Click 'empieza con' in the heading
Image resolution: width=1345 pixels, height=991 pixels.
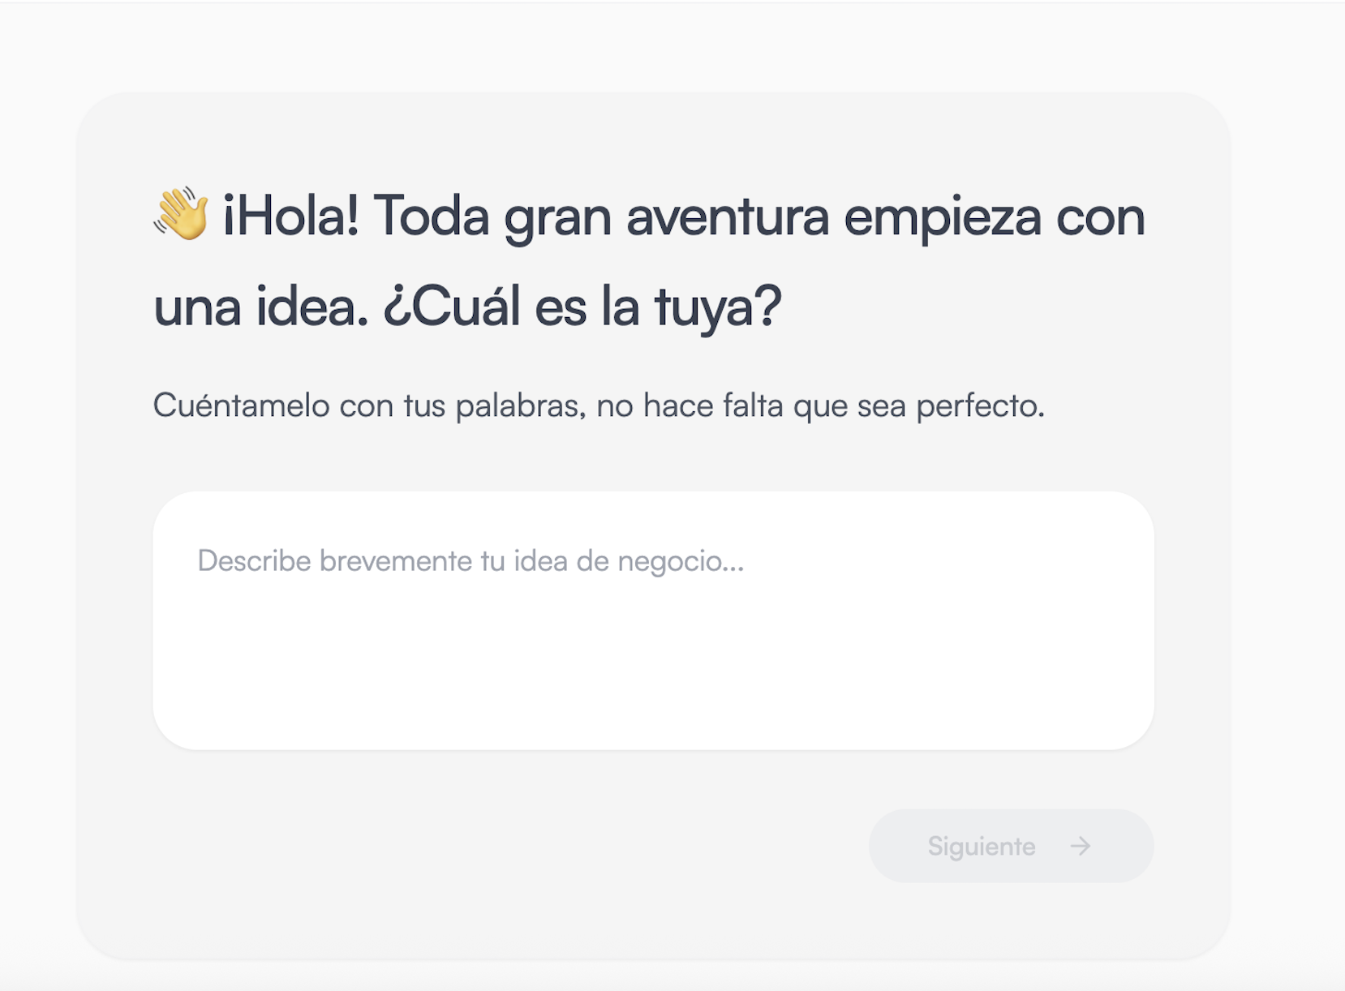[x=994, y=217]
